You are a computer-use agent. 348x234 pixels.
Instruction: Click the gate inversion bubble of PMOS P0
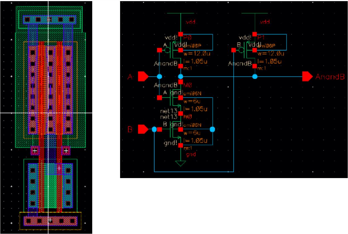coord(167,50)
